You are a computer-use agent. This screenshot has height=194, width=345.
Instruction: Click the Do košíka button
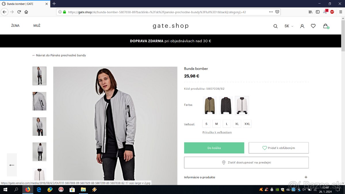click(x=214, y=148)
